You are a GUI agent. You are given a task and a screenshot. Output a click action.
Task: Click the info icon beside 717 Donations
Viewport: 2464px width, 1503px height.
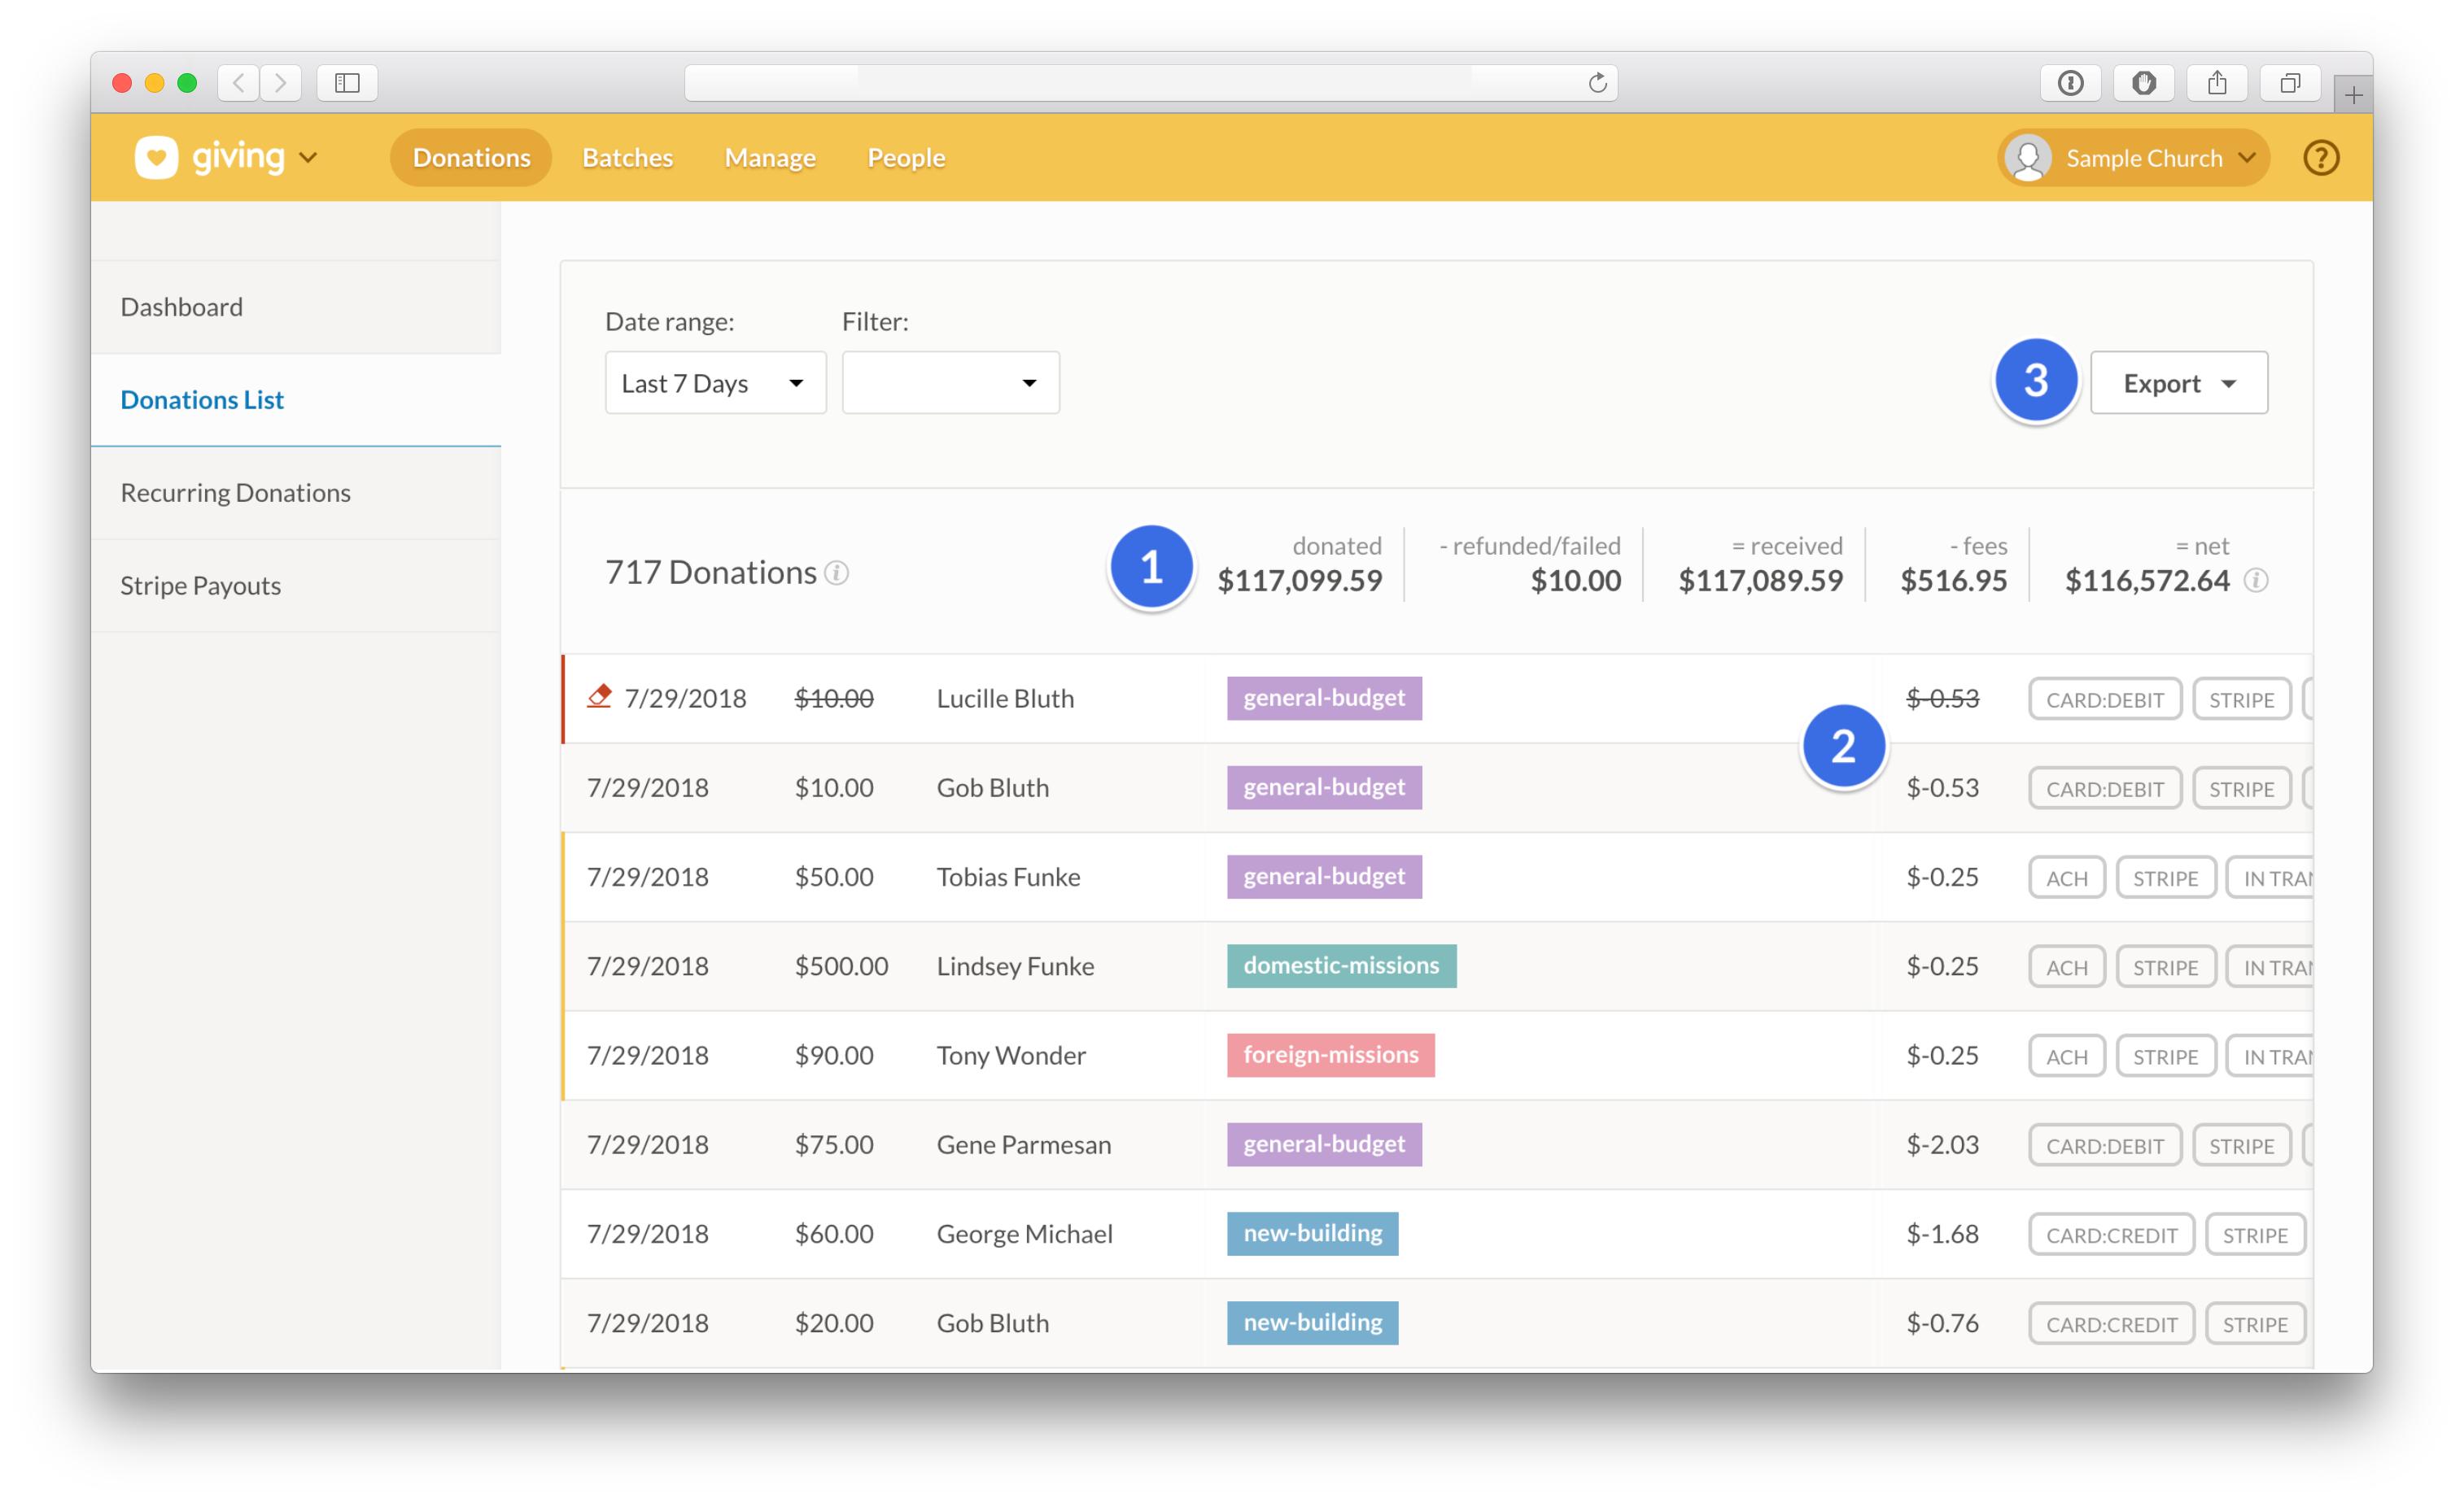[x=837, y=573]
